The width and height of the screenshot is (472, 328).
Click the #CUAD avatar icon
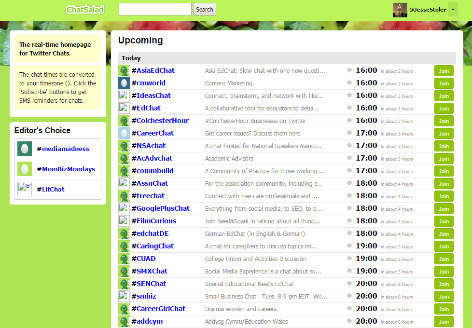click(x=124, y=259)
